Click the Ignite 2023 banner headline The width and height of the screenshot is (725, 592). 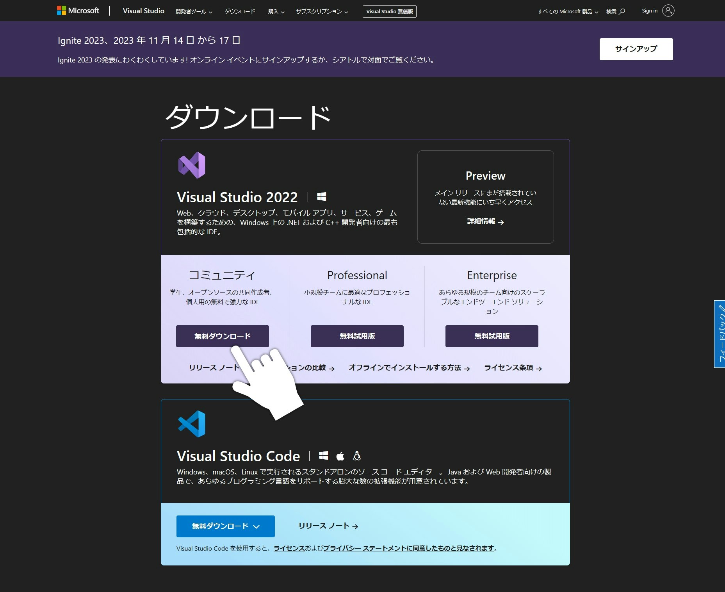[149, 41]
